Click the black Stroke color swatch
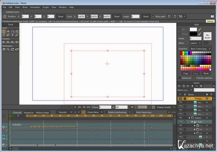Image resolution: width=217 pixels, height=152 pixels. point(193,34)
